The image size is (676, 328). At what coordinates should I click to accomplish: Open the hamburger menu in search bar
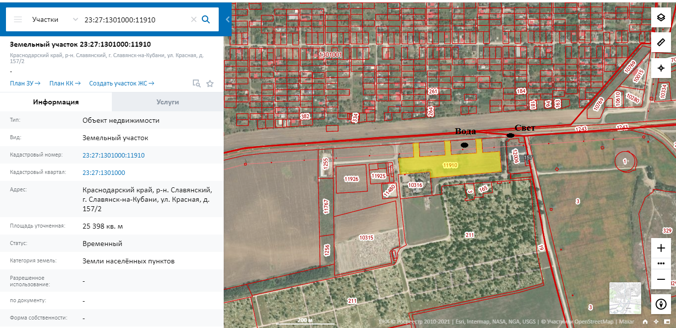pyautogui.click(x=18, y=19)
